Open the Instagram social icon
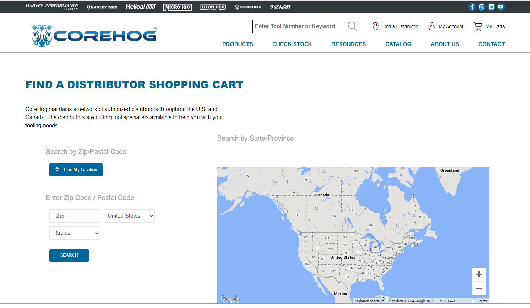The width and height of the screenshot is (530, 308). pos(481,7)
